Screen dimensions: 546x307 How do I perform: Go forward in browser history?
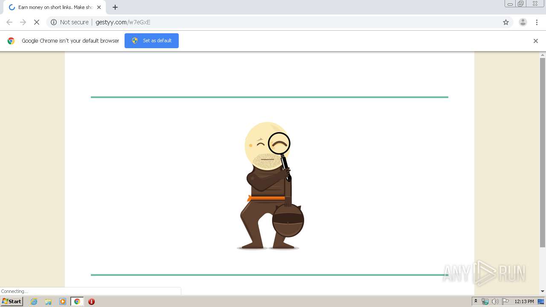23,22
